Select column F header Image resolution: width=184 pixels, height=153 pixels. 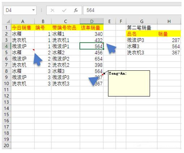[x=121, y=21]
